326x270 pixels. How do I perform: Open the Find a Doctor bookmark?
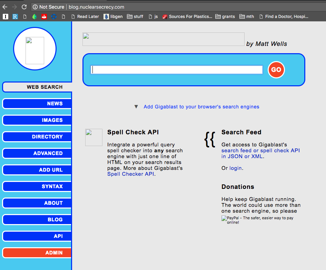click(x=284, y=17)
